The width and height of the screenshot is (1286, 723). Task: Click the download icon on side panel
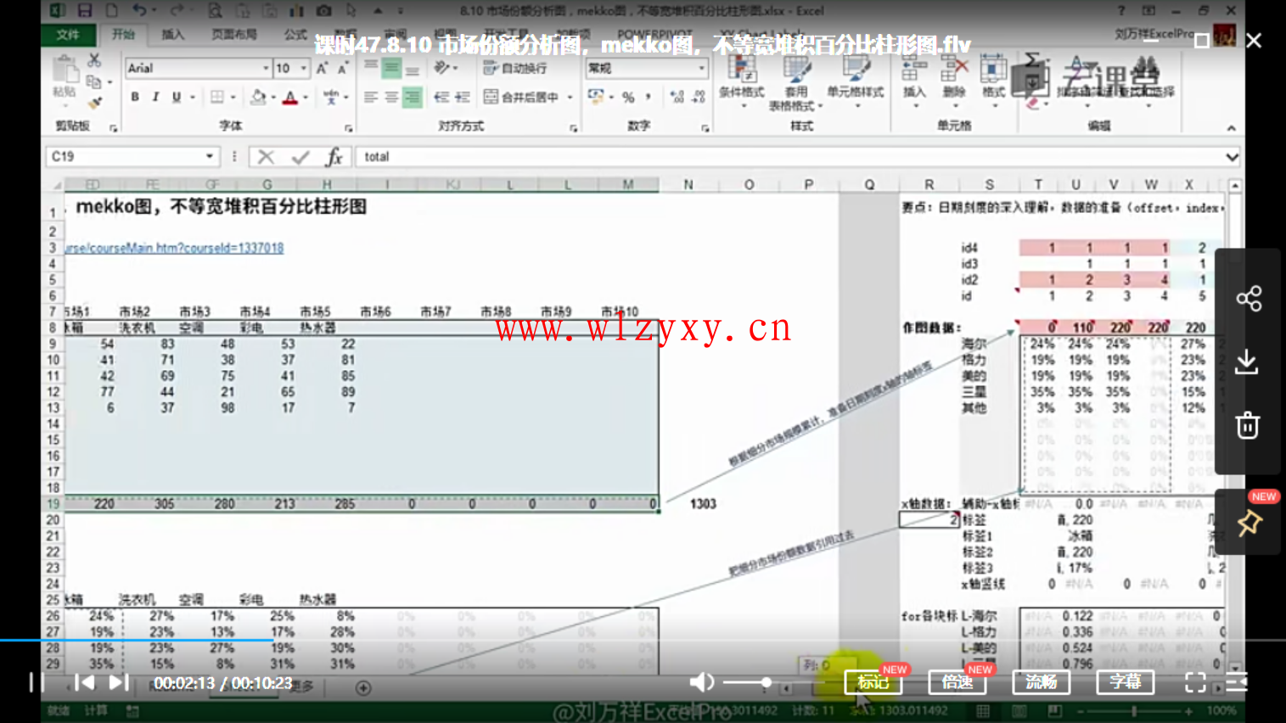1247,362
